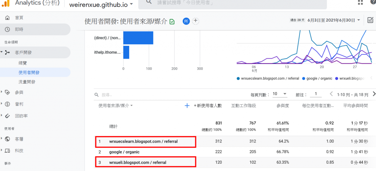Image resolution: width=376 pixels, height=171 pixels.
Task: Focus the top search field 請嘗試搜尋
Action: [232, 3]
